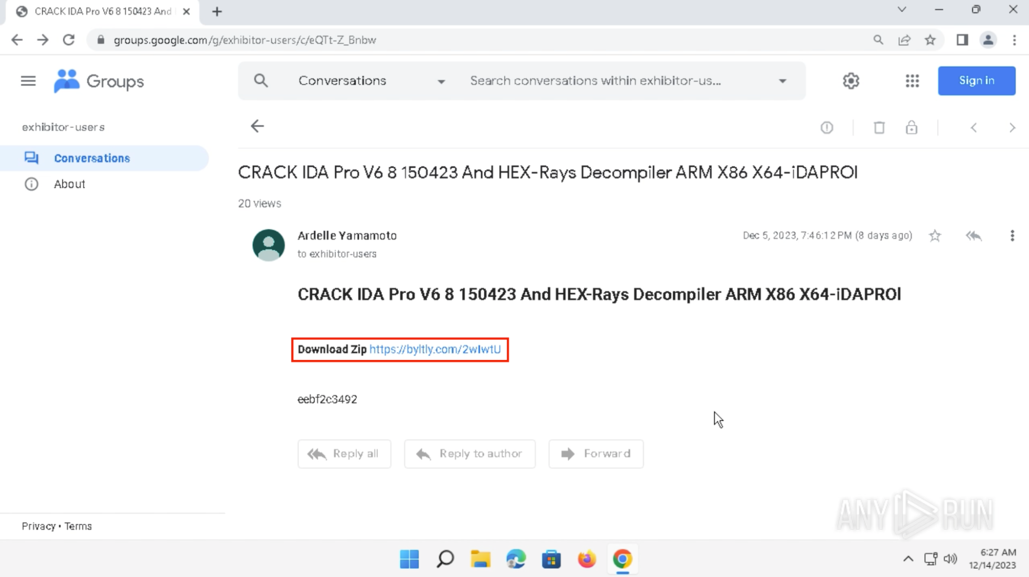The width and height of the screenshot is (1029, 577).
Task: Click the Sign in button
Action: pos(975,81)
